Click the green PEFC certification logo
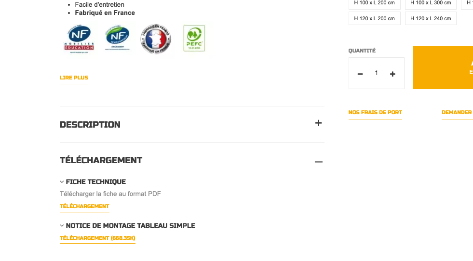 [x=194, y=39]
